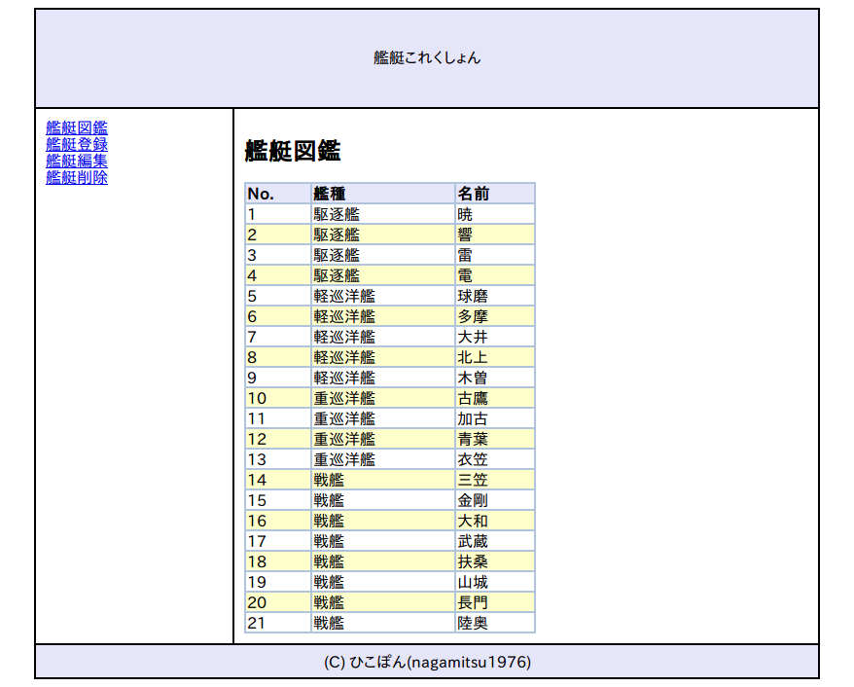Select the name cell 陸奥
The height and width of the screenshot is (687, 854).
point(494,623)
